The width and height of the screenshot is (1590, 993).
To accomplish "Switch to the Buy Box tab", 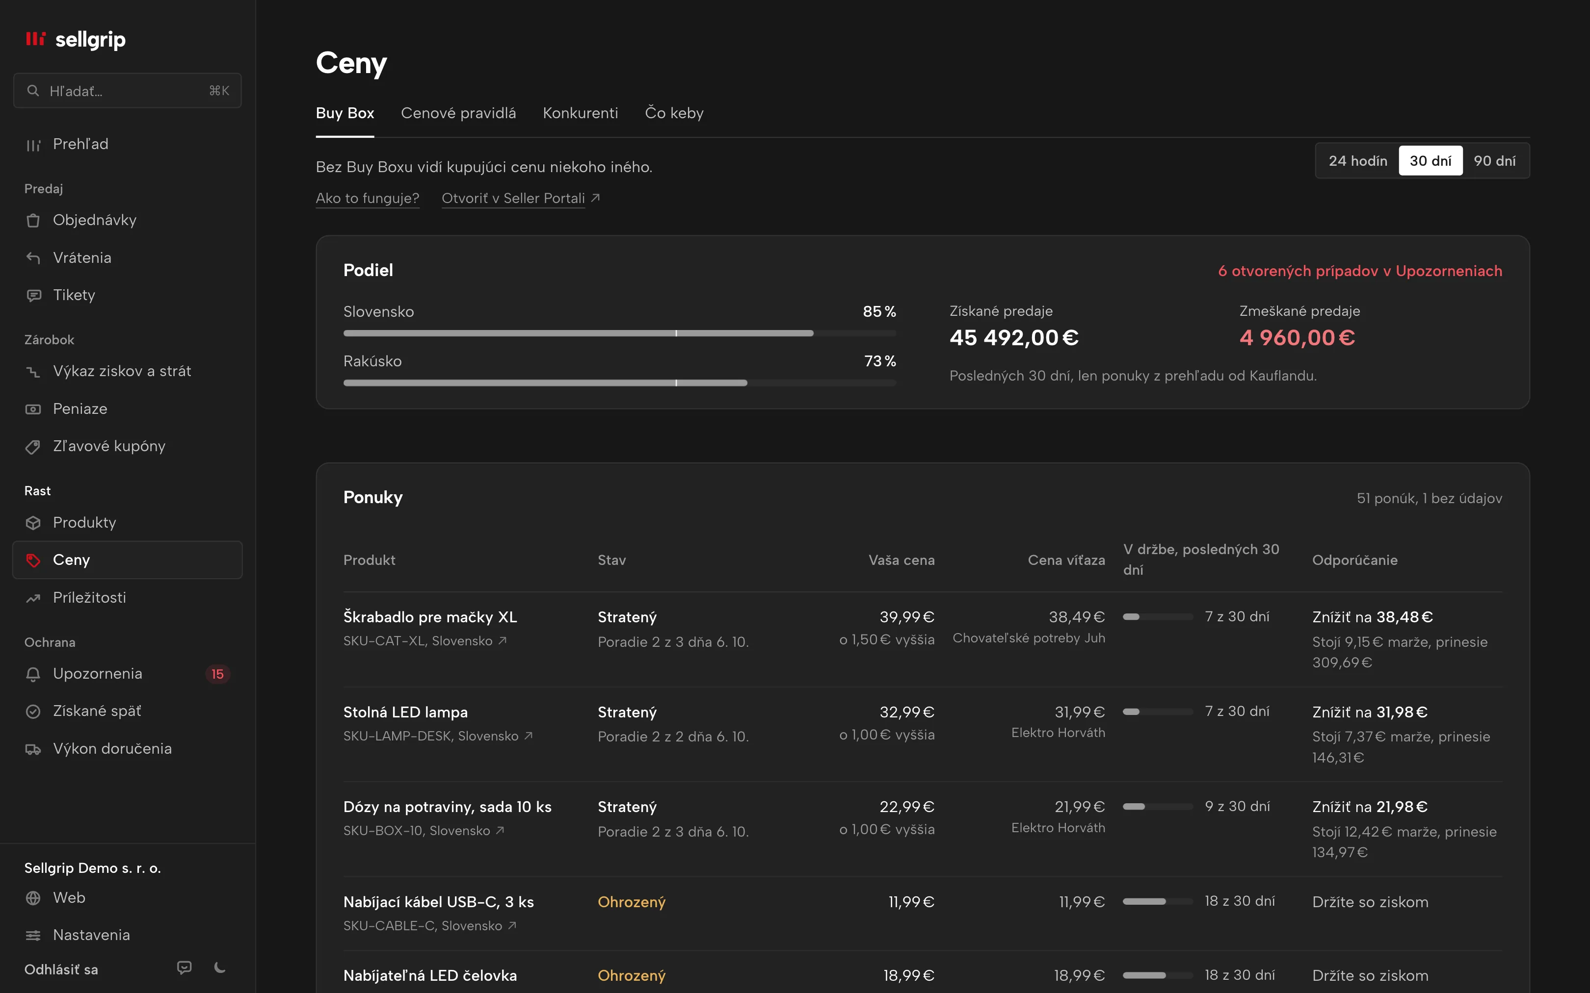I will coord(345,113).
